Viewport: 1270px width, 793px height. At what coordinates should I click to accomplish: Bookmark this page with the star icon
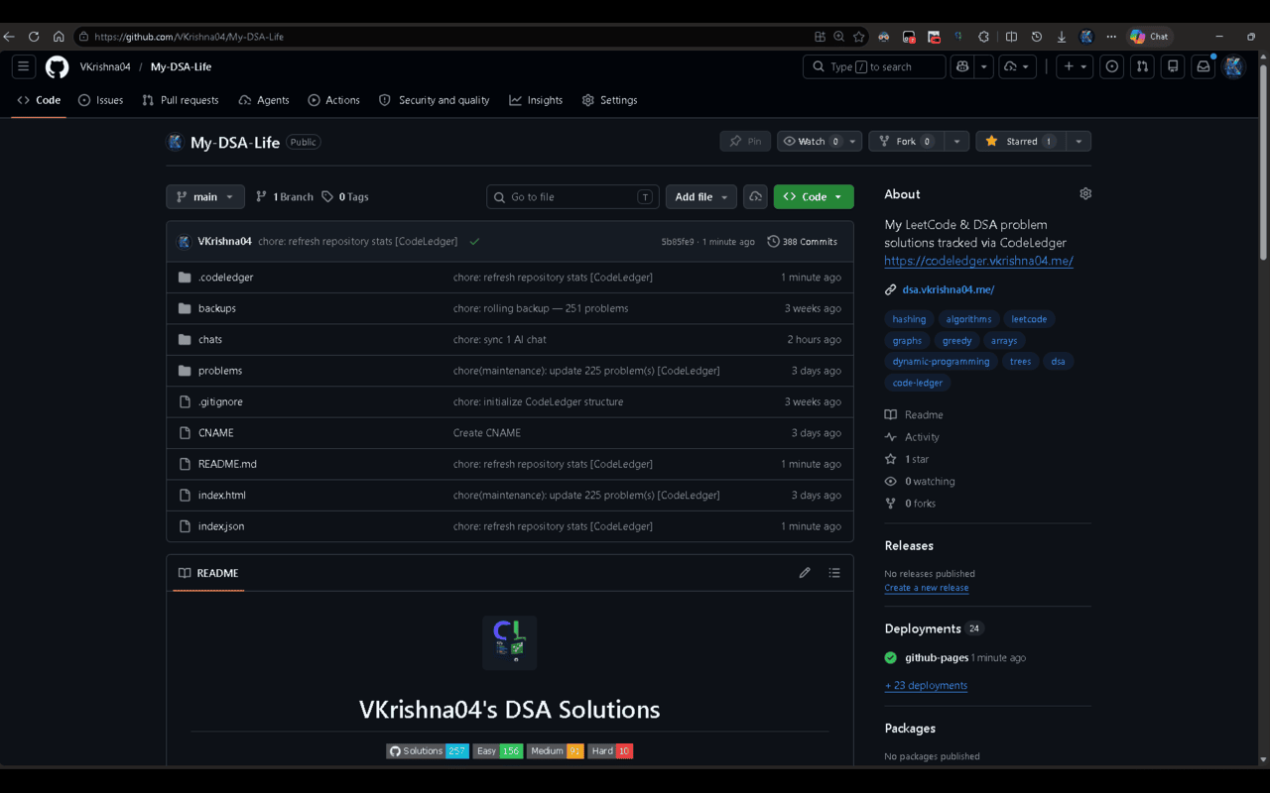coord(858,37)
